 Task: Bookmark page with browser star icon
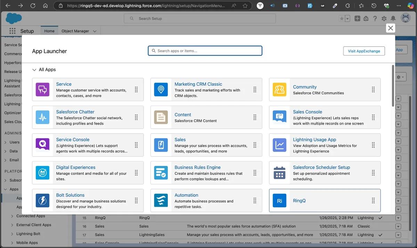[x=245, y=6]
